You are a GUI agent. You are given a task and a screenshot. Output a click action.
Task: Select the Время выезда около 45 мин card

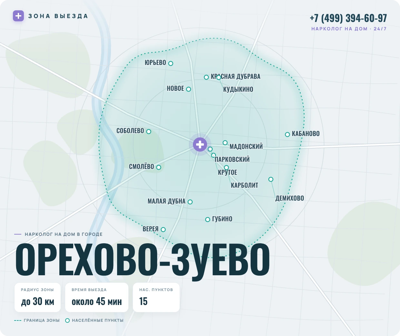pos(97,297)
